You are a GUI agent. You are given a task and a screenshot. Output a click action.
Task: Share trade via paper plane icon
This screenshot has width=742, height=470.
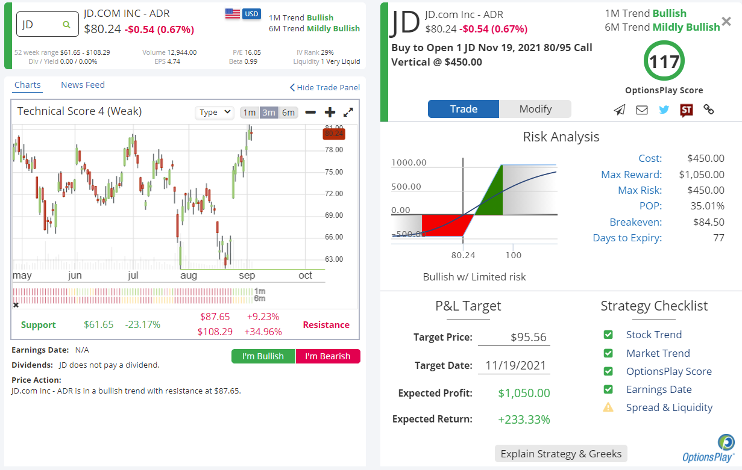point(620,110)
